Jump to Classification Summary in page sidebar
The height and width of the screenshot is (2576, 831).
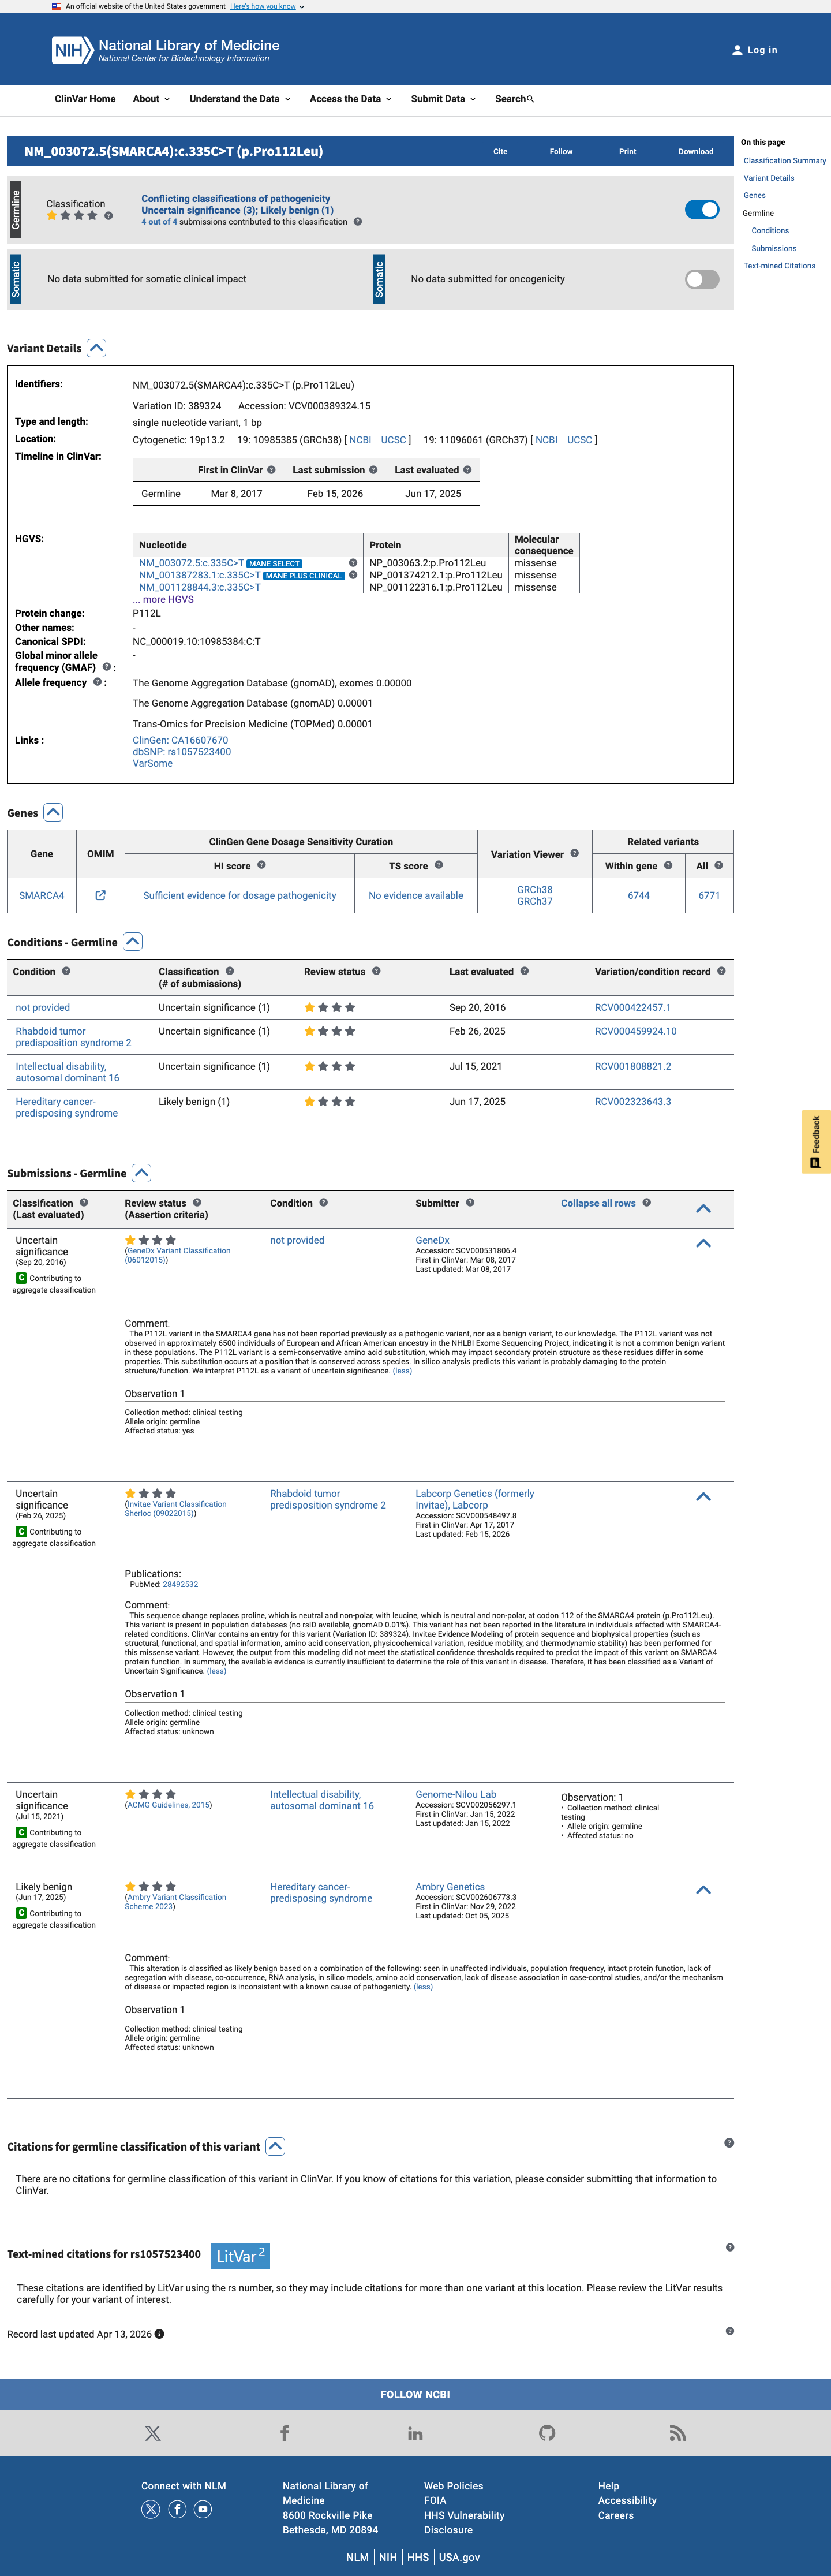(x=785, y=161)
